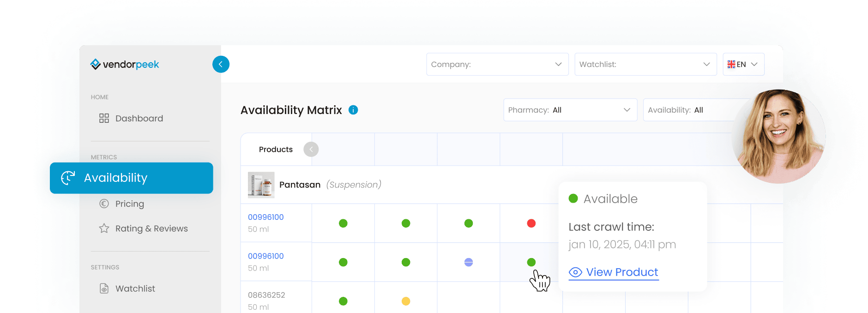Image resolution: width=868 pixels, height=313 pixels.
Task: Click the yellow status dot
Action: (x=406, y=301)
